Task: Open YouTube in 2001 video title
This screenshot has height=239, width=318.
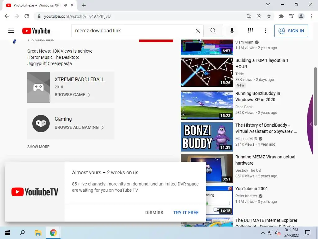Action: pos(252,189)
